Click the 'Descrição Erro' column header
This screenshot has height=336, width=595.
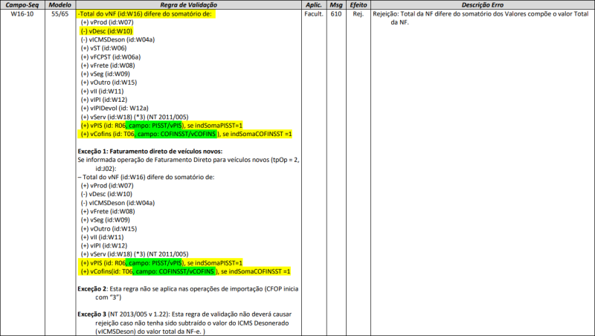[x=482, y=5]
